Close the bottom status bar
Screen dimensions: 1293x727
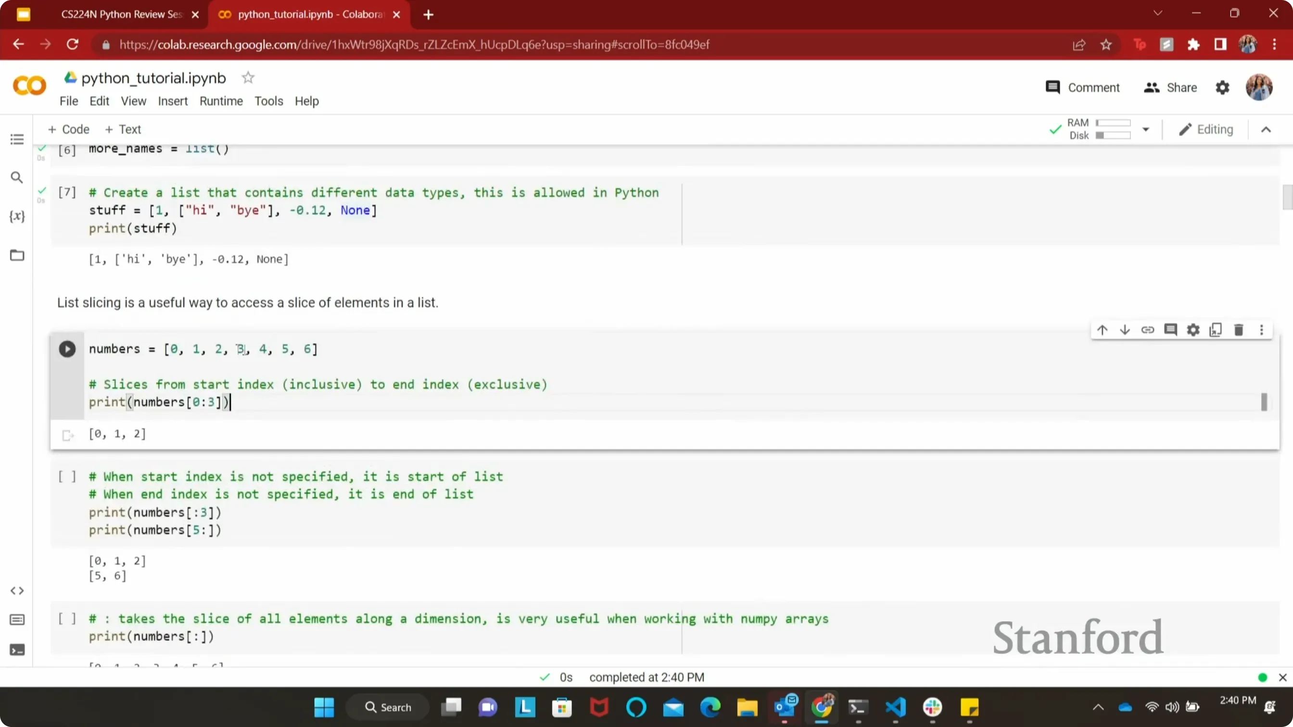point(1282,677)
